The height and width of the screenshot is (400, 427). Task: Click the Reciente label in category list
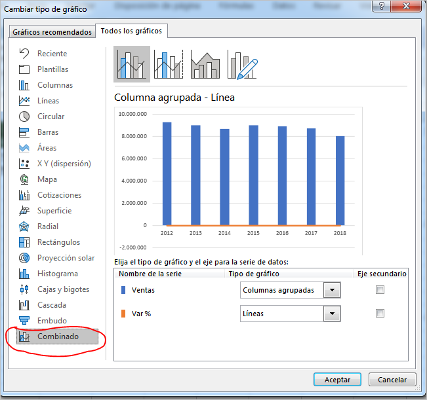52,54
